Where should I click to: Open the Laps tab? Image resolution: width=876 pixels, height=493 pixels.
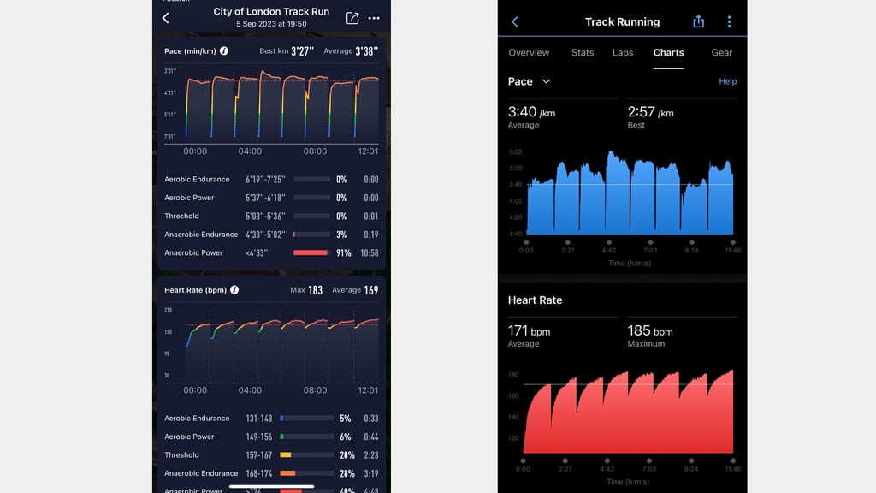(623, 52)
